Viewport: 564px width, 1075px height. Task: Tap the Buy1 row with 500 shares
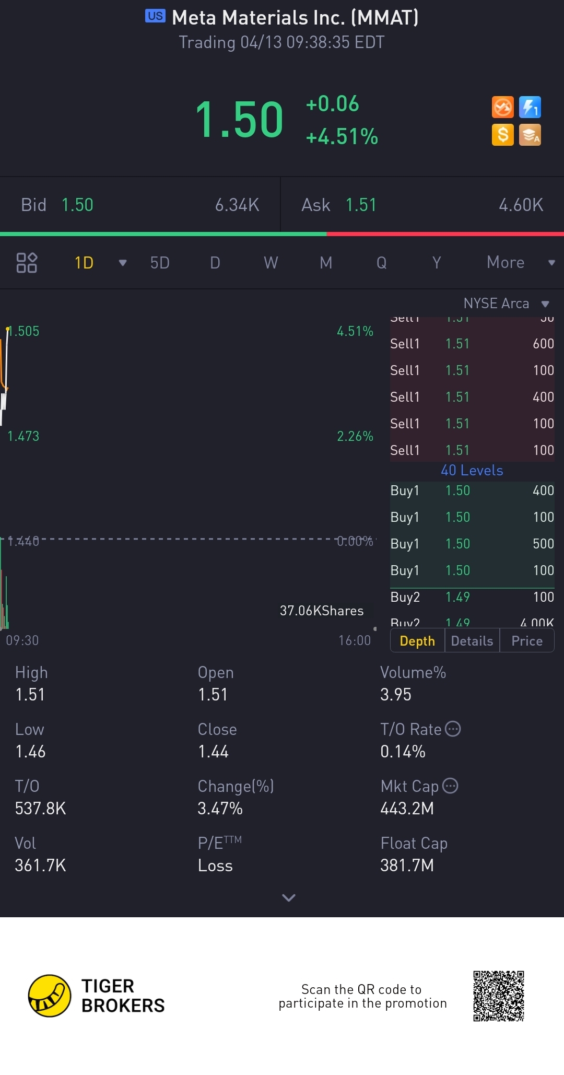point(472,544)
